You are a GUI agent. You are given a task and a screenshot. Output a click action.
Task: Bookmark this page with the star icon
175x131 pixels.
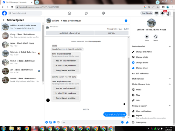coord(158,7)
